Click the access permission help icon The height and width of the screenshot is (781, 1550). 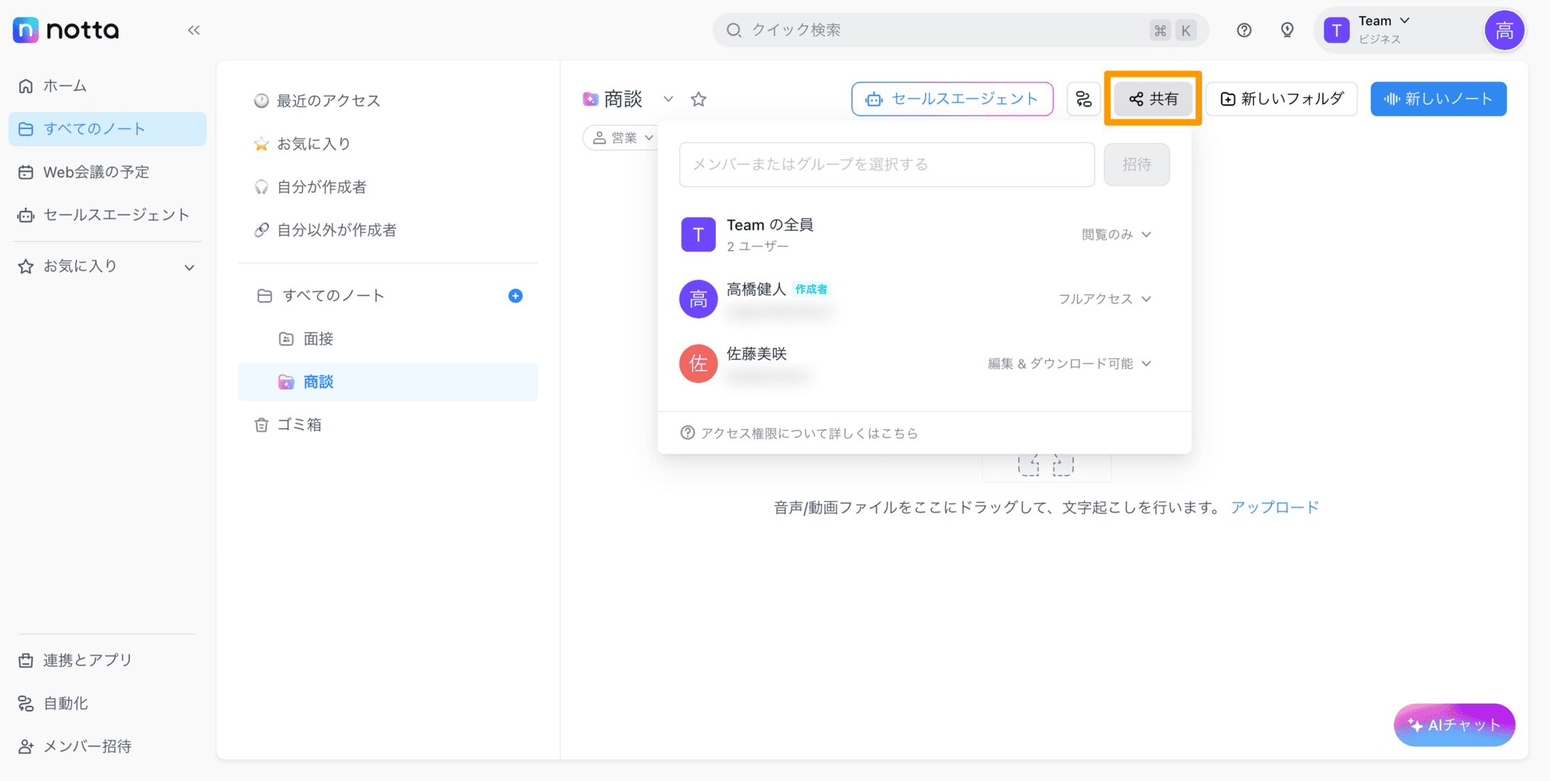687,432
